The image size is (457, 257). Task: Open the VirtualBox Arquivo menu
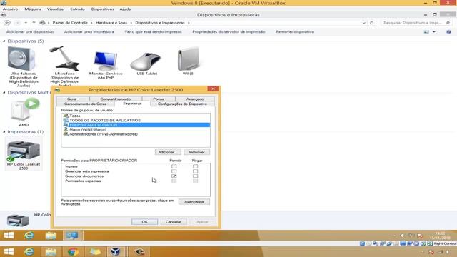pyautogui.click(x=11, y=9)
